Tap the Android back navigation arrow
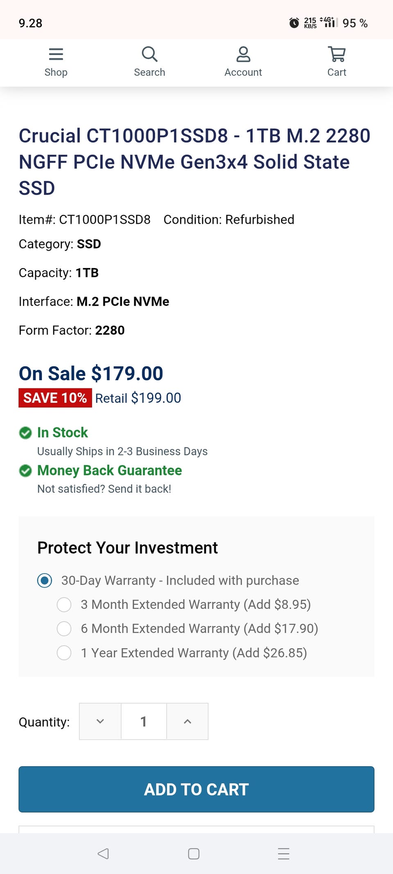393x874 pixels. [103, 854]
